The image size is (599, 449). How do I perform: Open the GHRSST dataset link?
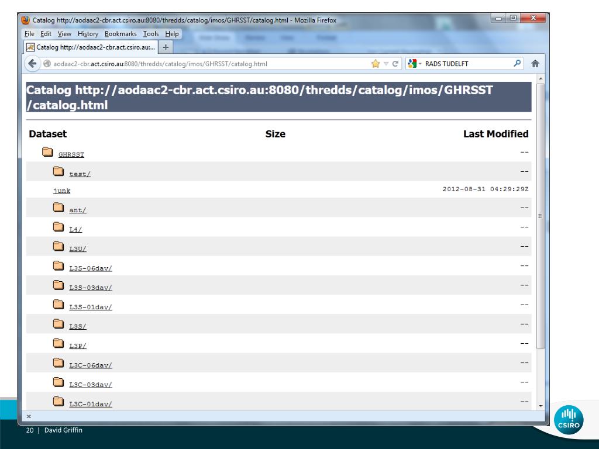pyautogui.click(x=71, y=154)
